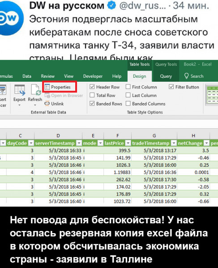Screen dimensions: 218x268
Task: Select netChange cell -0.46
Action: click(193, 158)
